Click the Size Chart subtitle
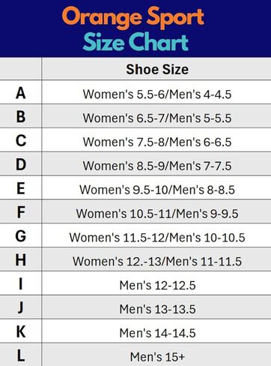 [x=135, y=42]
